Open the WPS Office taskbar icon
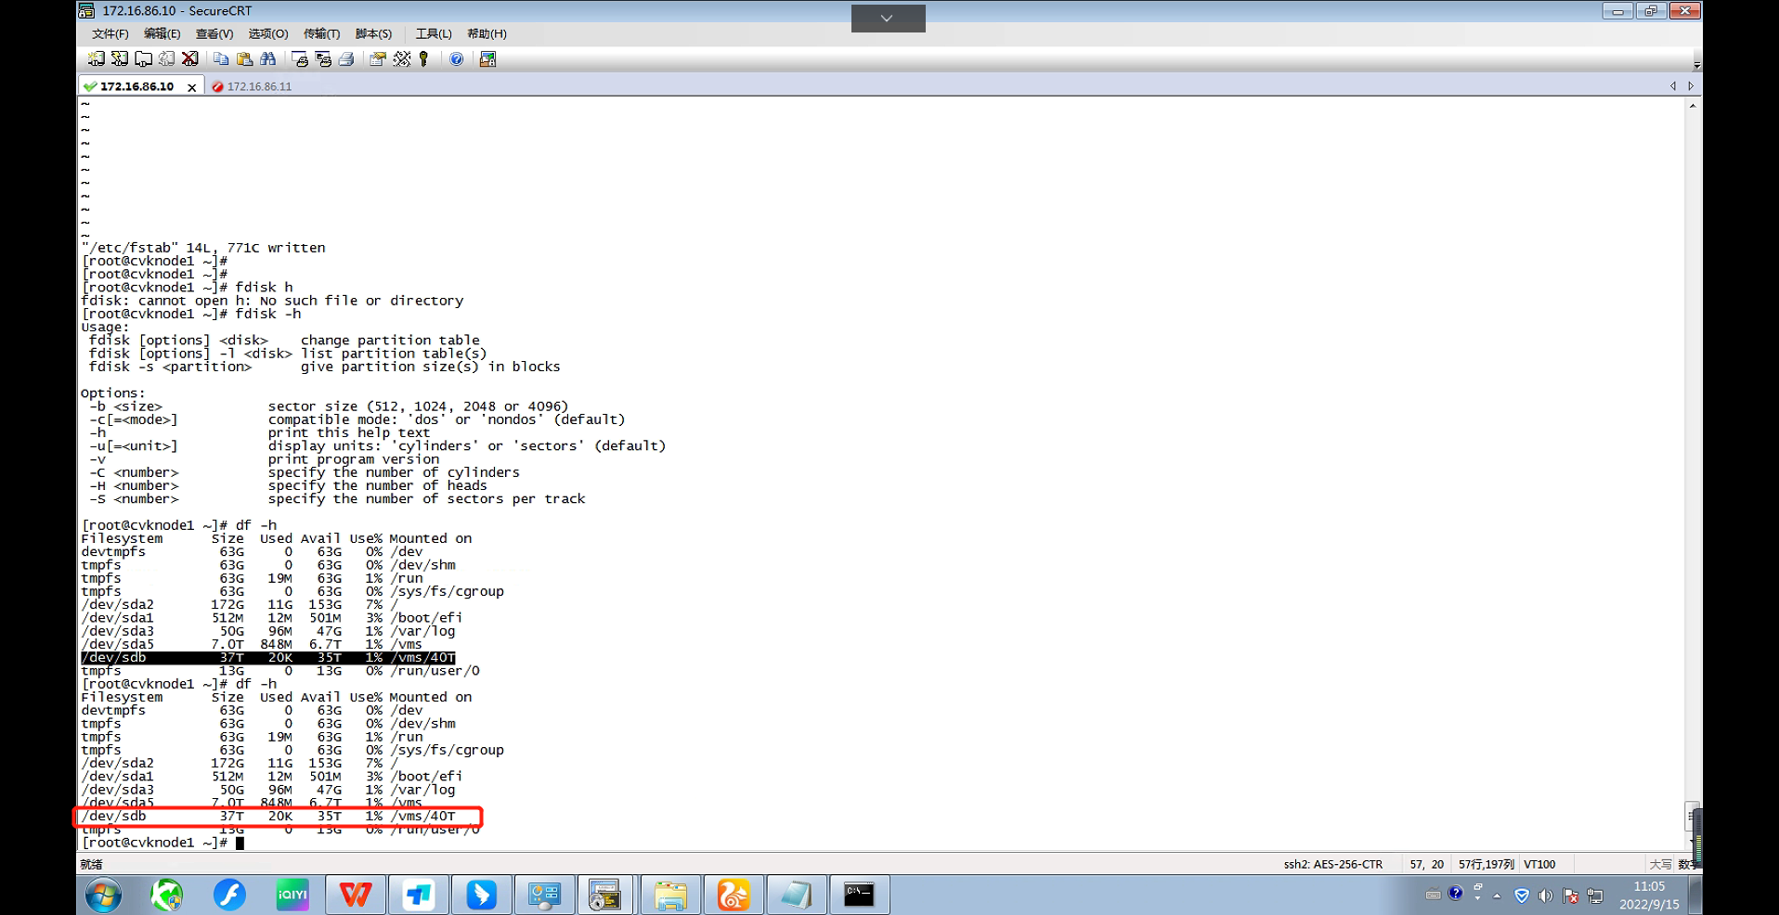Viewport: 1779px width, 915px height. (x=356, y=895)
